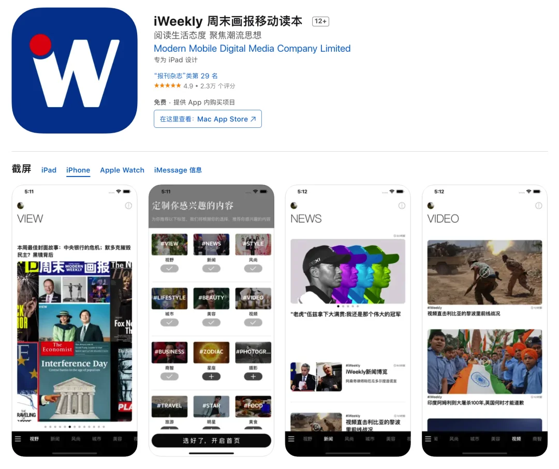Open the Apple Watch screenshots tab
This screenshot has width=559, height=469.
[x=122, y=170]
